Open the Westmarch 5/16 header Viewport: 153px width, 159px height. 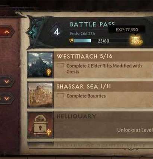pos(84,56)
